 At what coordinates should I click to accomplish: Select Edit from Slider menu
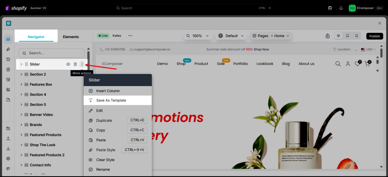pos(117,111)
